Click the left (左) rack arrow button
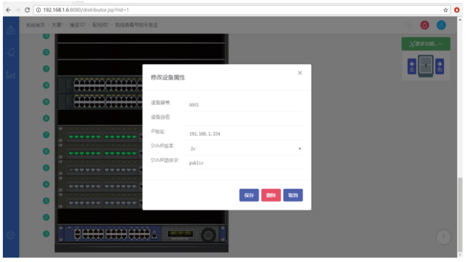 412,66
